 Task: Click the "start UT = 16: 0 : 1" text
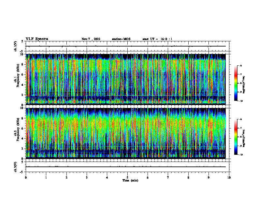coord(157,39)
